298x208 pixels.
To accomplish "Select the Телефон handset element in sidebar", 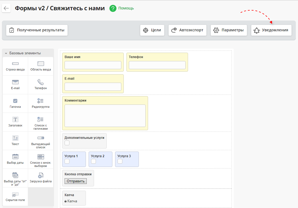I will [x=41, y=82].
